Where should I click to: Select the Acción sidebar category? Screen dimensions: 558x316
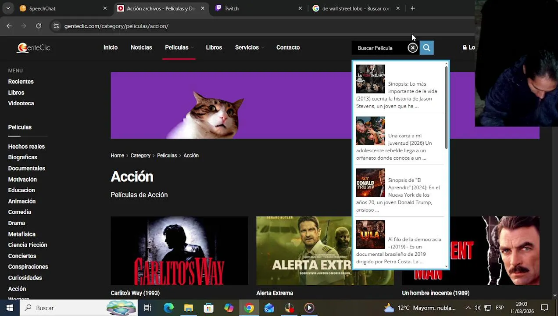(x=17, y=289)
